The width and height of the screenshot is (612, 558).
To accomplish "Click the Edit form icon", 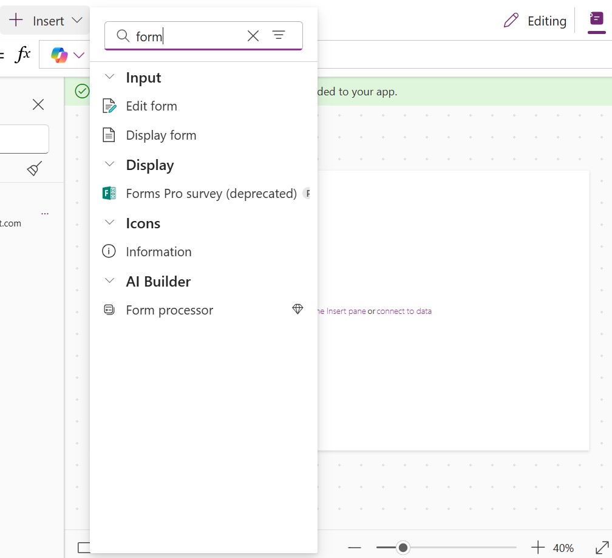I will point(109,106).
